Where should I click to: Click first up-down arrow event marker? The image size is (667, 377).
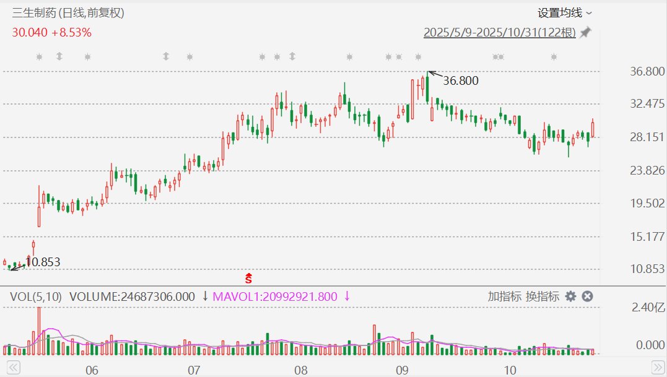(59, 56)
